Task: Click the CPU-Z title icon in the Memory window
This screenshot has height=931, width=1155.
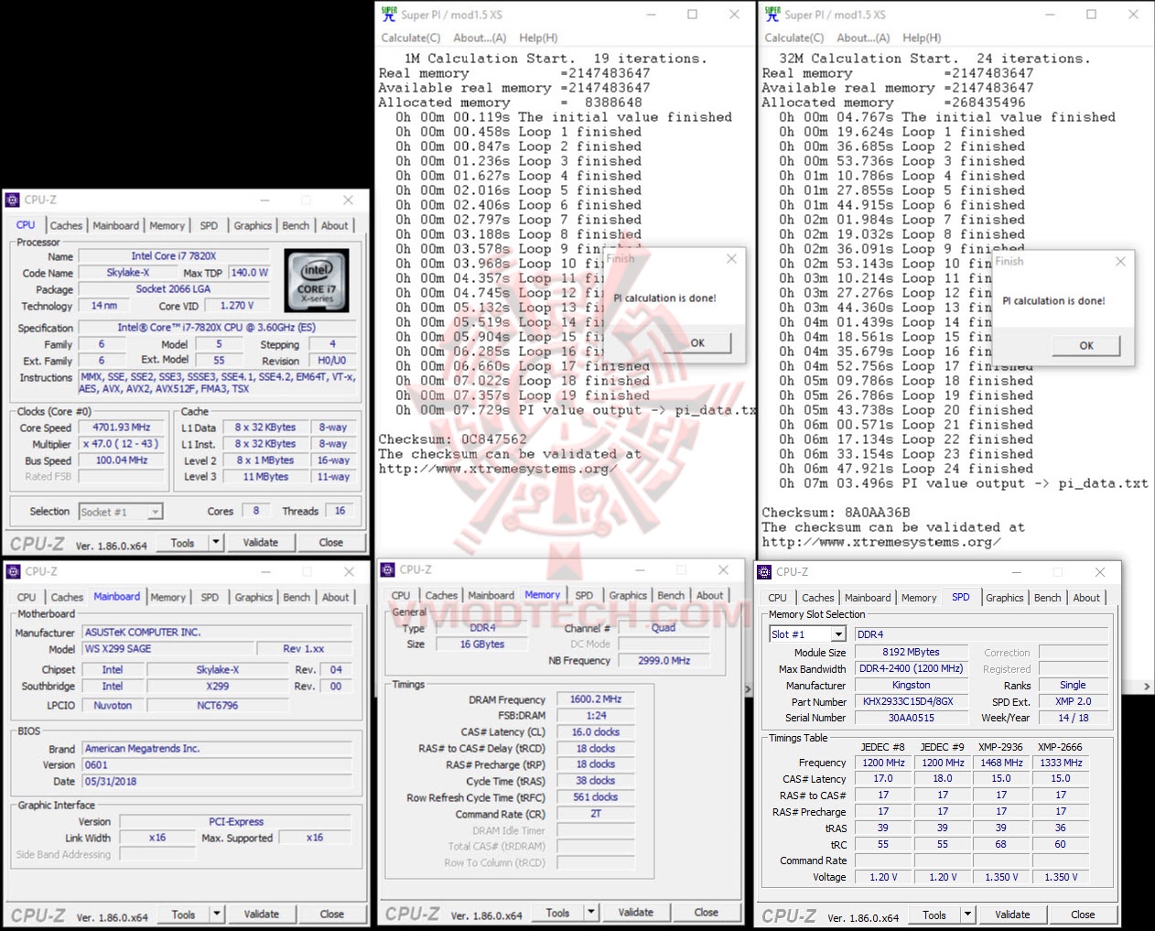Action: coord(388,569)
